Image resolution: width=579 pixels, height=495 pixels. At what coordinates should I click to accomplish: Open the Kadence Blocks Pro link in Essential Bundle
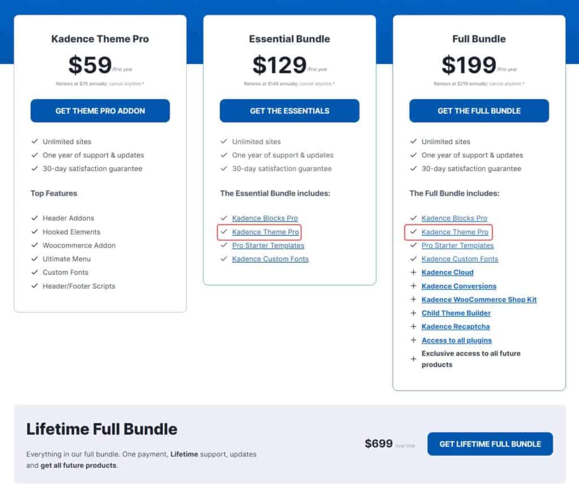click(x=265, y=218)
